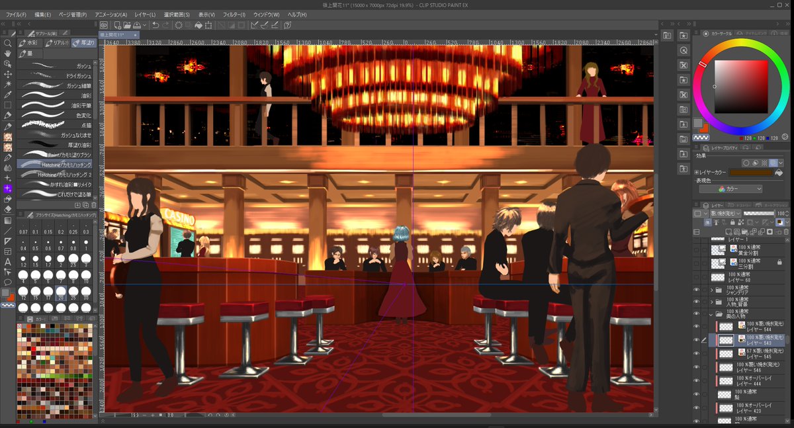Select brush size 20 preset
The height and width of the screenshot is (428, 794).
click(x=62, y=292)
